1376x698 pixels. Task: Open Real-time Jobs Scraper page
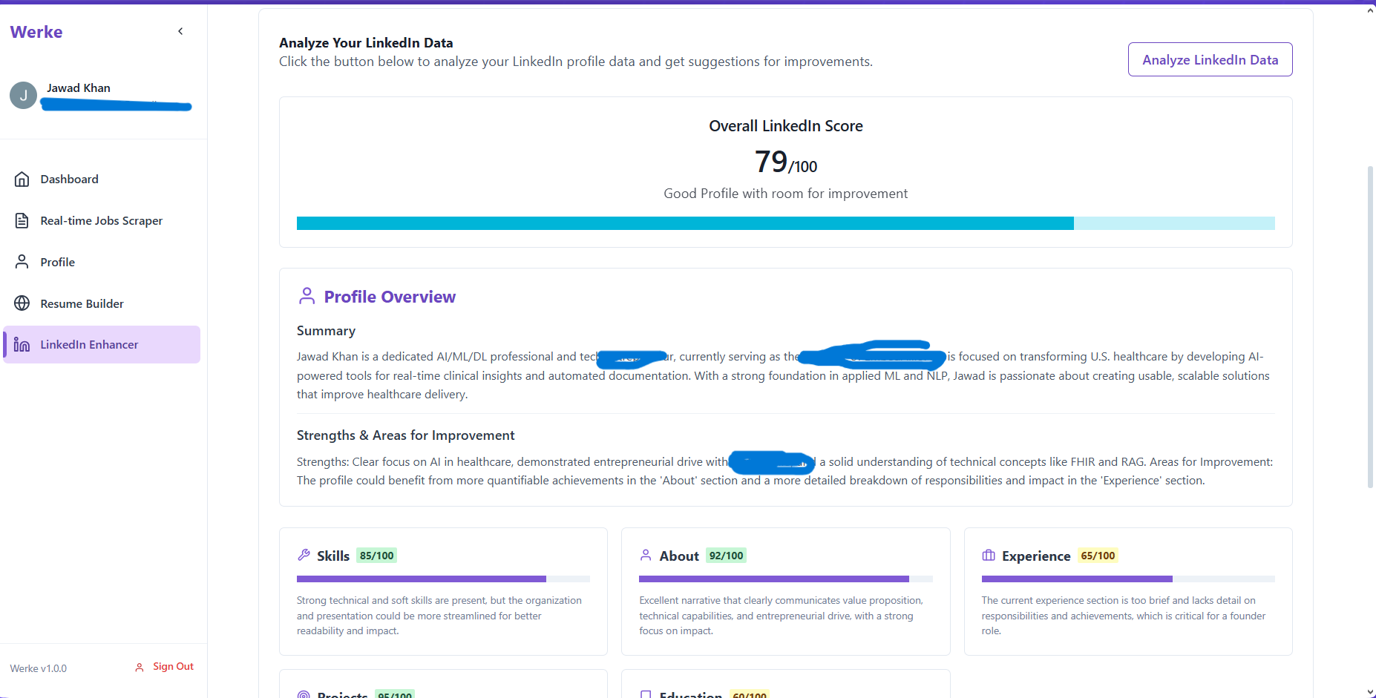[x=102, y=221]
